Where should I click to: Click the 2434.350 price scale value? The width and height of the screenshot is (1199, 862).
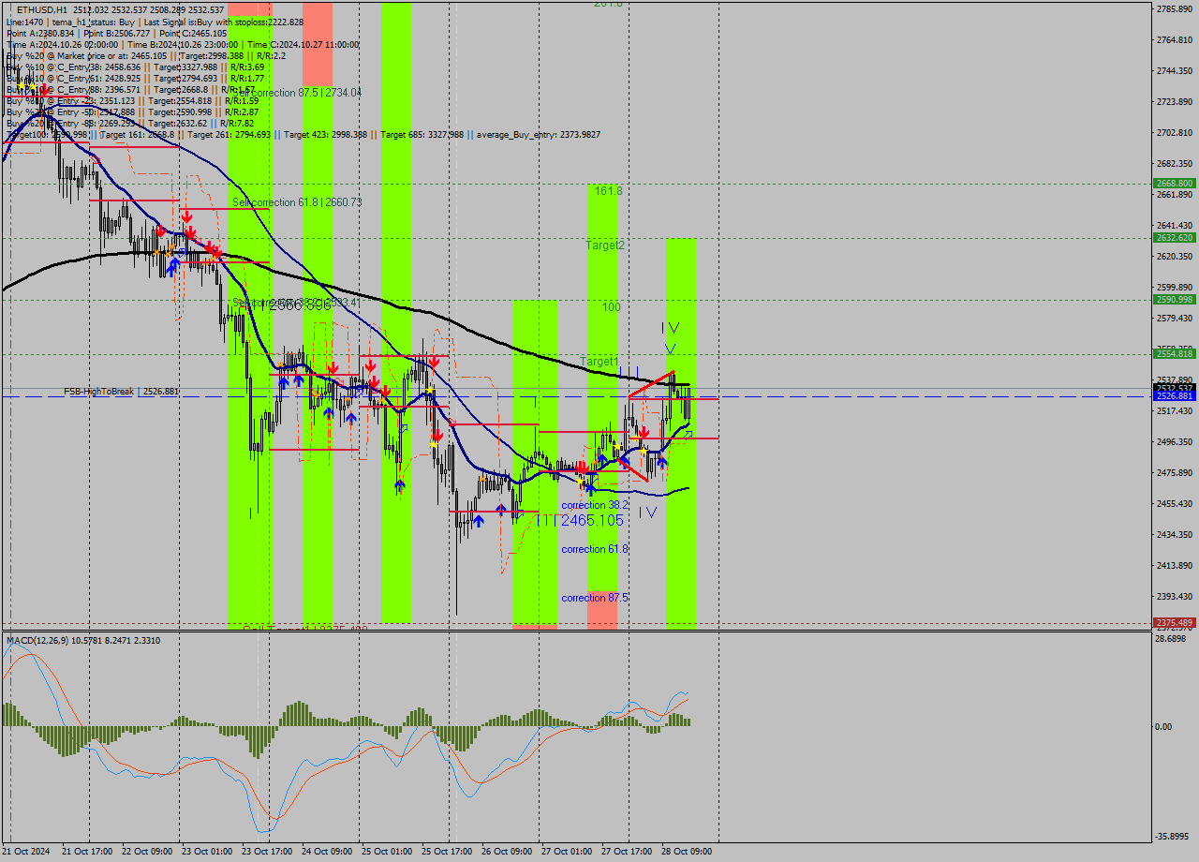tap(1175, 534)
